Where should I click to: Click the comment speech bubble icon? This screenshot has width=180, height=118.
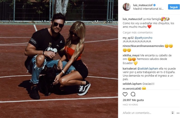(x=133, y=94)
